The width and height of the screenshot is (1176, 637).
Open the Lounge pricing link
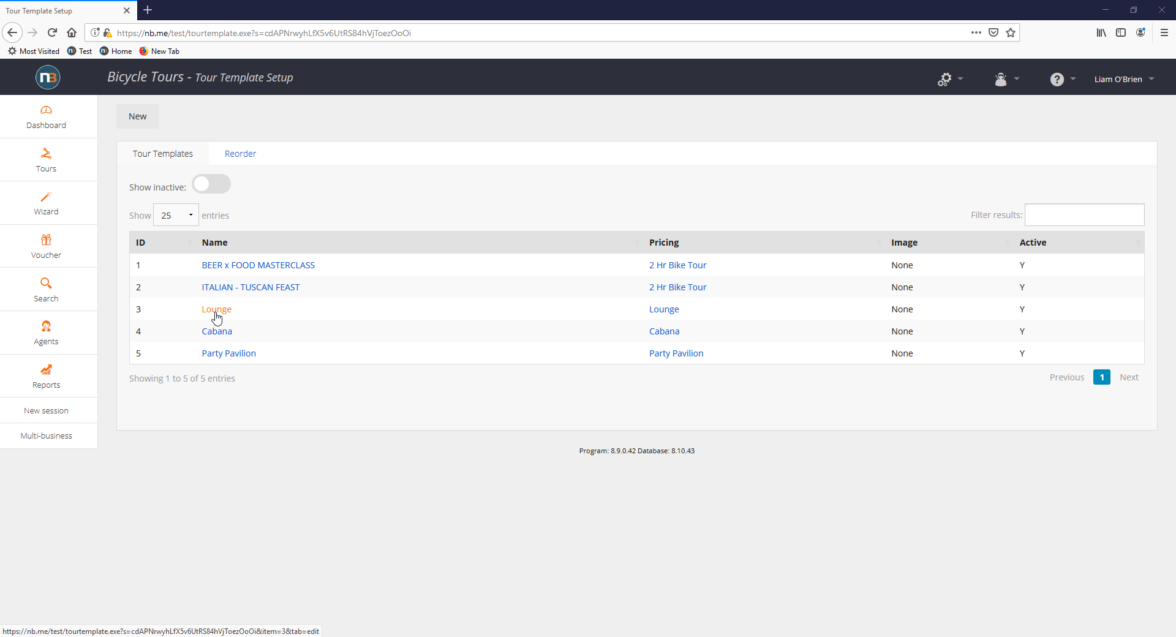[x=664, y=309]
